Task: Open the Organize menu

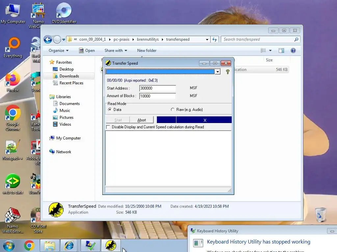Action: pyautogui.click(x=59, y=51)
